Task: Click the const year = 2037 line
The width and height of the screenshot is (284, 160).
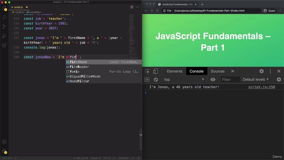Action: 41,28
